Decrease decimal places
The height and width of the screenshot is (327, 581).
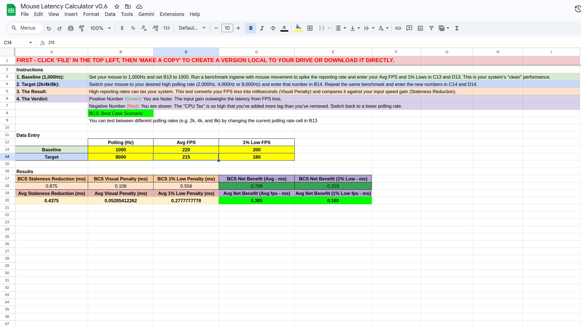pyautogui.click(x=143, y=28)
